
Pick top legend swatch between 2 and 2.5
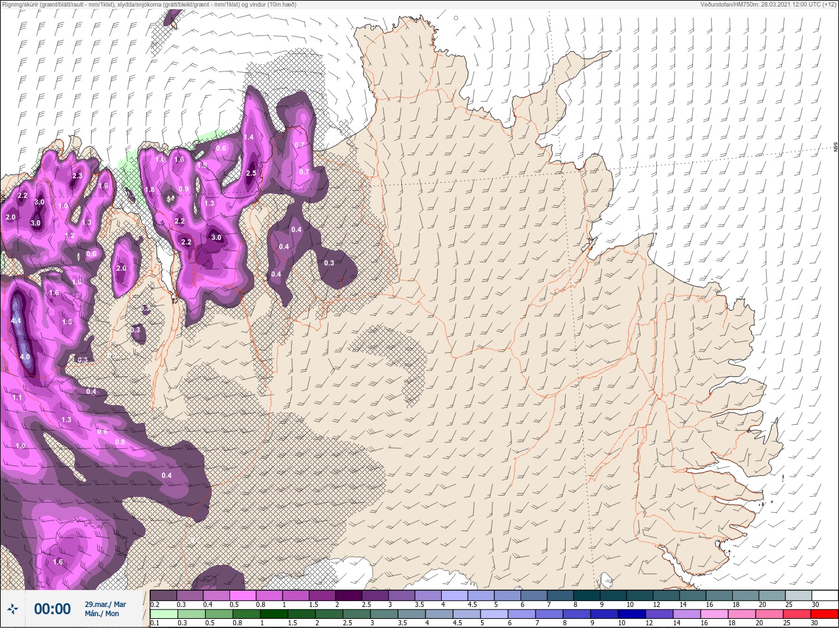pos(350,595)
